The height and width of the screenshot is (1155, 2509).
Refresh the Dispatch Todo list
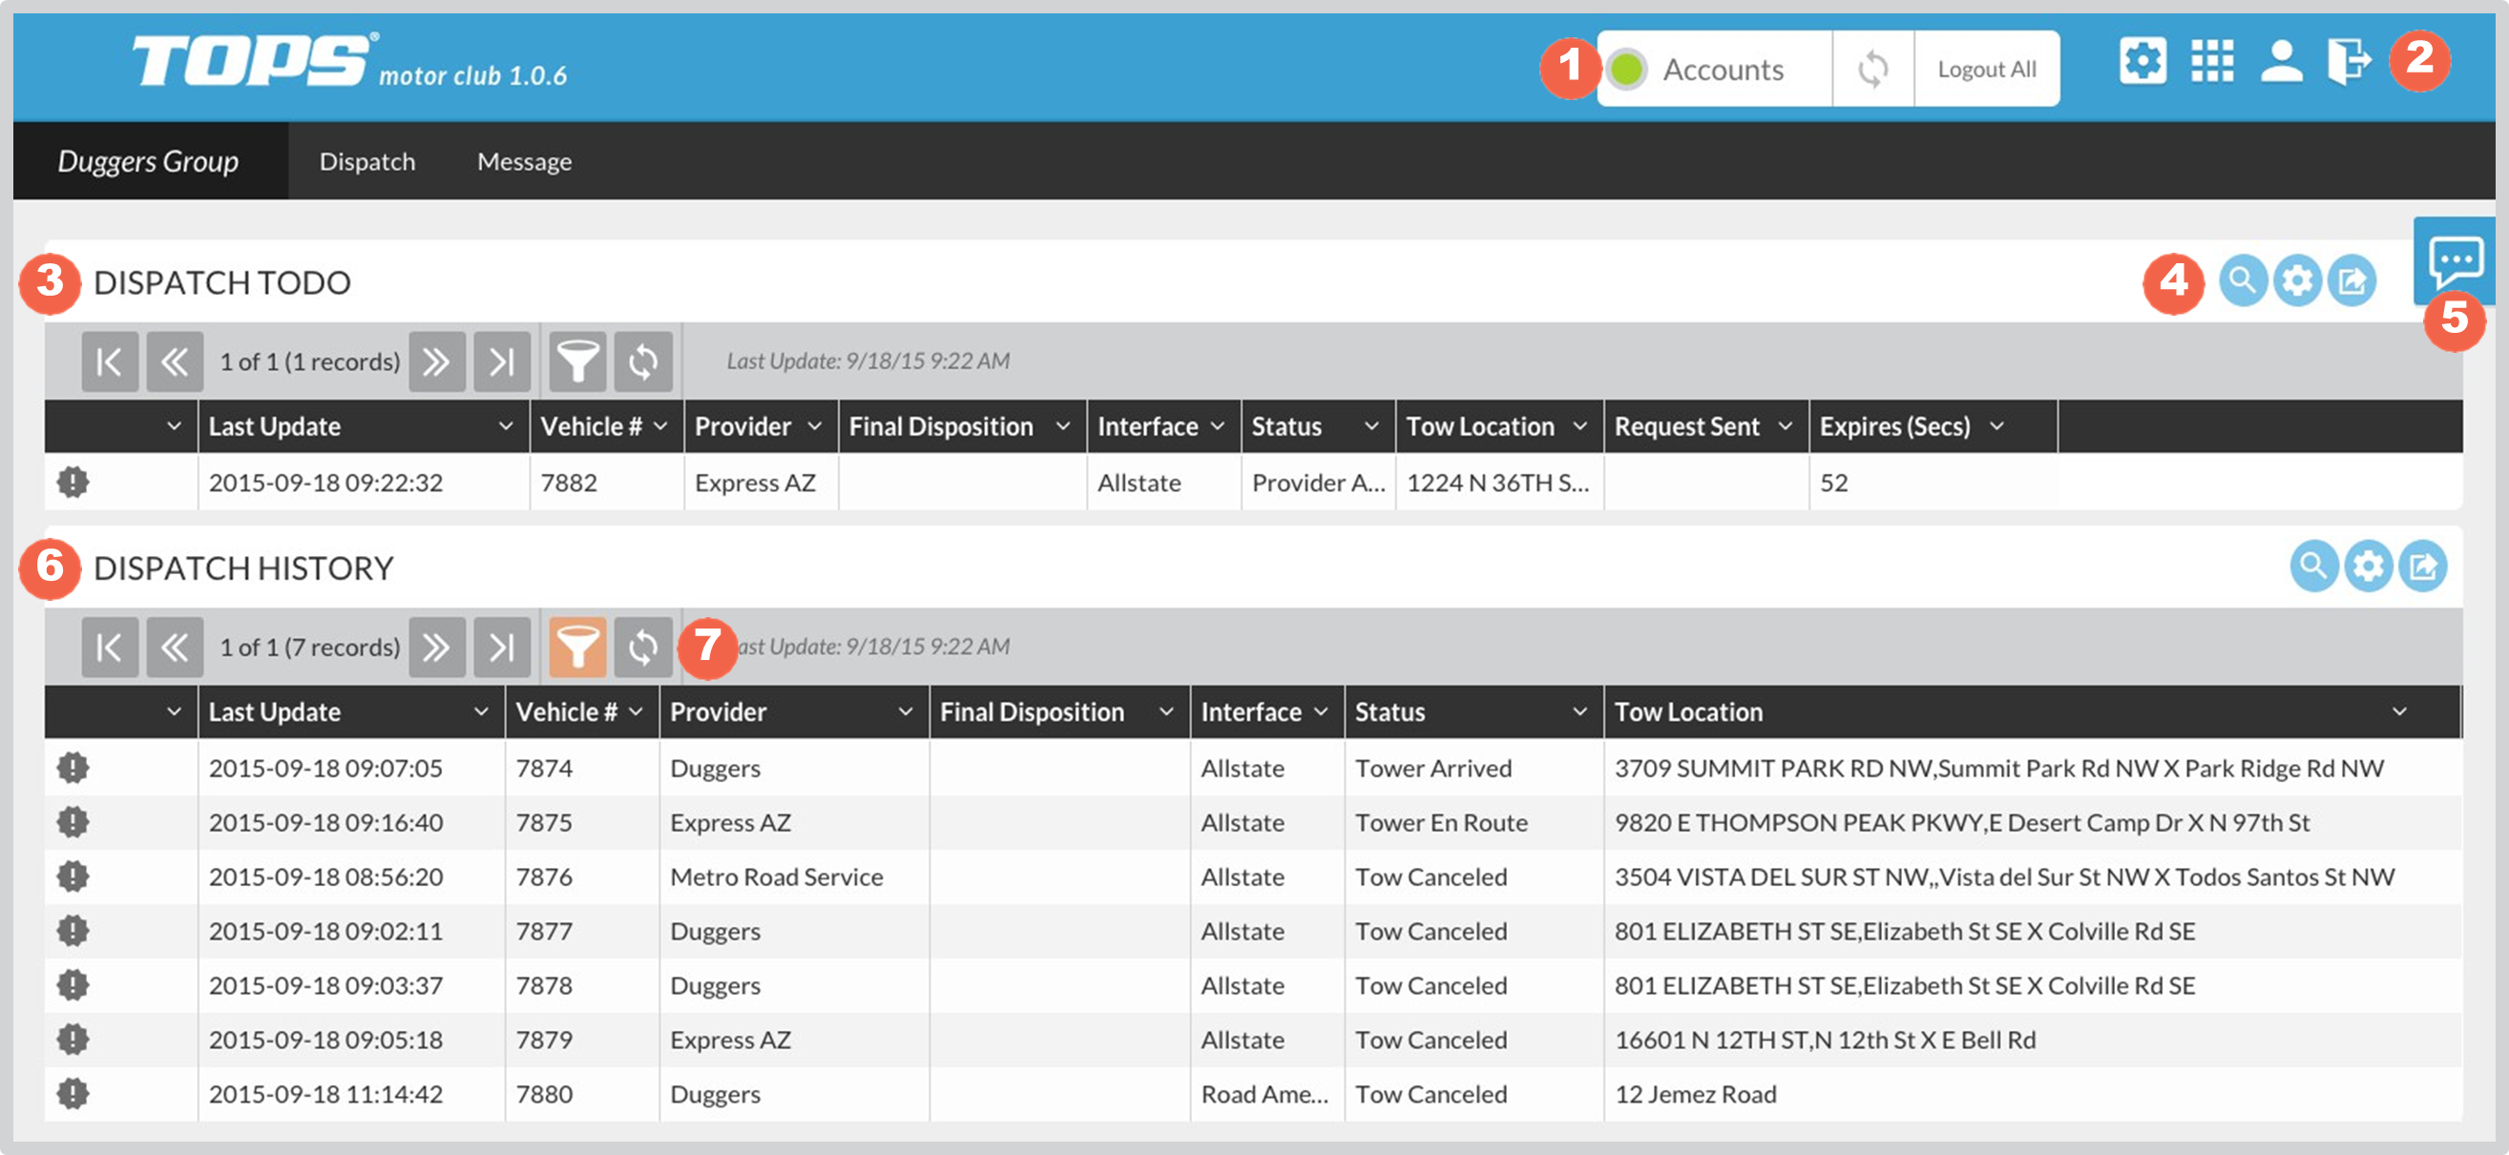click(643, 362)
